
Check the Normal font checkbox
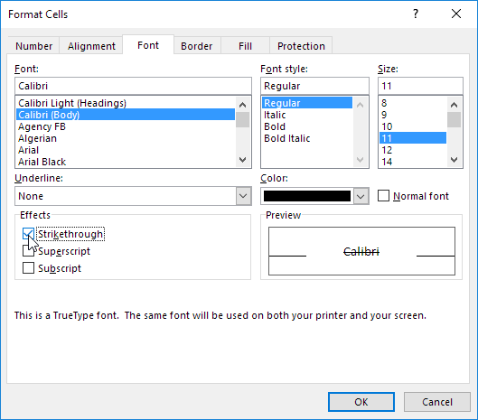[383, 196]
